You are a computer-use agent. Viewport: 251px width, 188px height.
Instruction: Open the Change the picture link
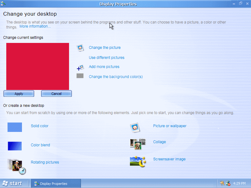point(105,48)
